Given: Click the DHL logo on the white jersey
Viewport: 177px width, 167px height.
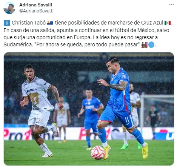Looking at the screenshot, I should coord(31,90).
